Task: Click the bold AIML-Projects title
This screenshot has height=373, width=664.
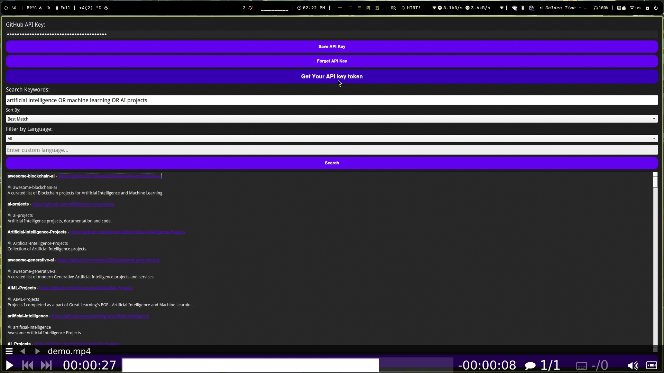Action: click(22, 288)
